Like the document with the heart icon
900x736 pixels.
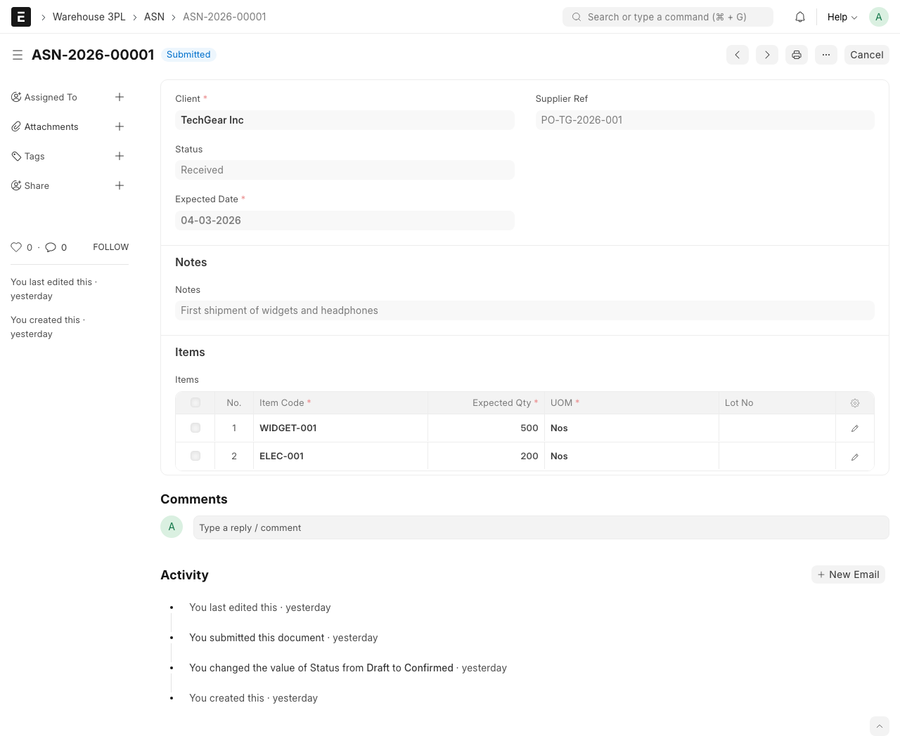(x=15, y=247)
